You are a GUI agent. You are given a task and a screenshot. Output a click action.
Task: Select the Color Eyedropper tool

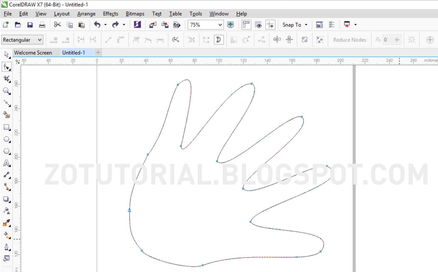click(7, 223)
